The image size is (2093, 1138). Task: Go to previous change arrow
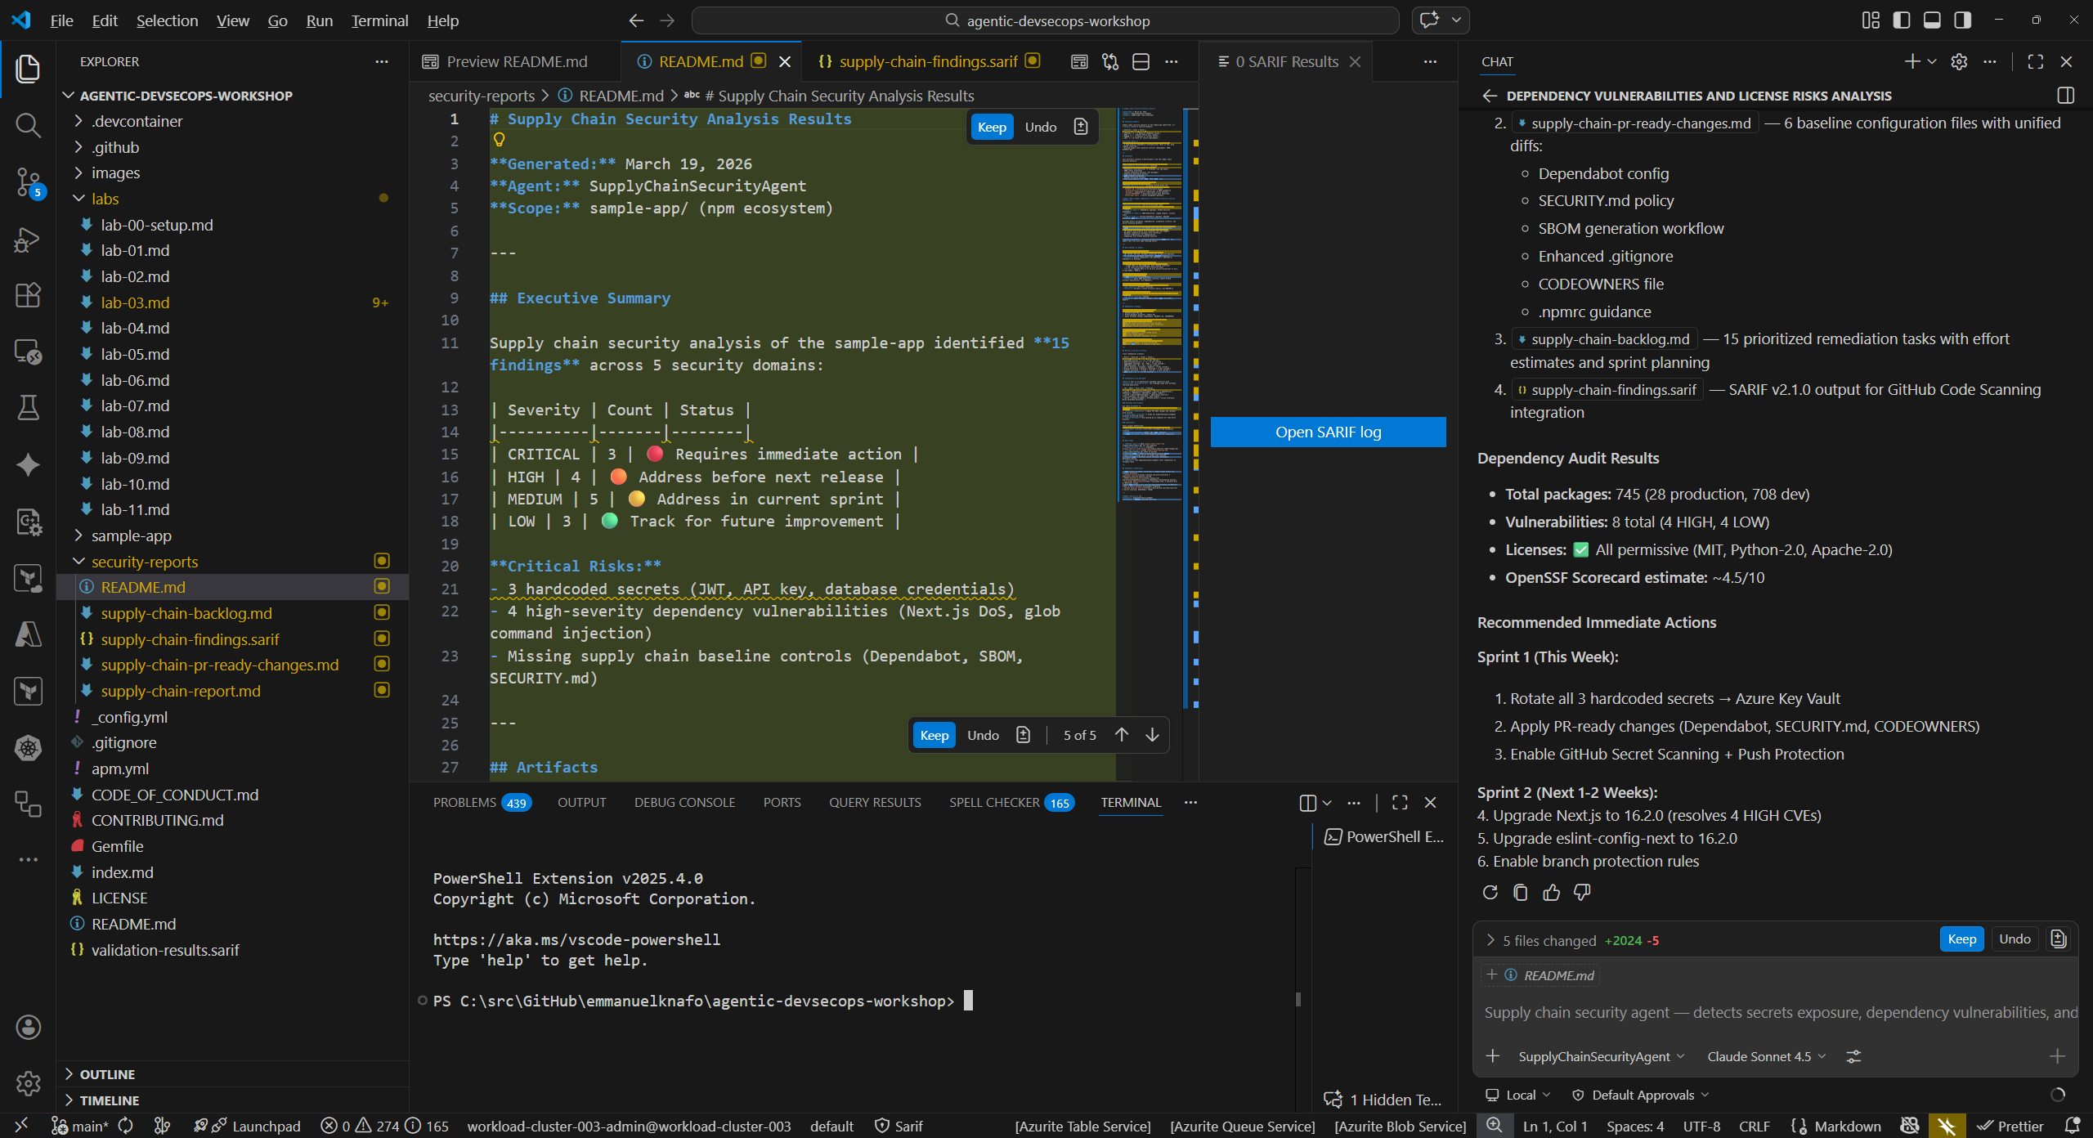point(1122,735)
